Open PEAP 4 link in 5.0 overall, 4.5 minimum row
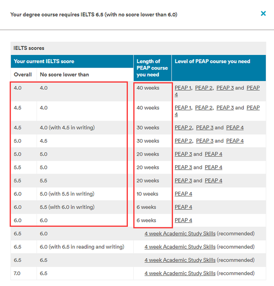Viewport: 274px width, 286px height. [x=235, y=141]
